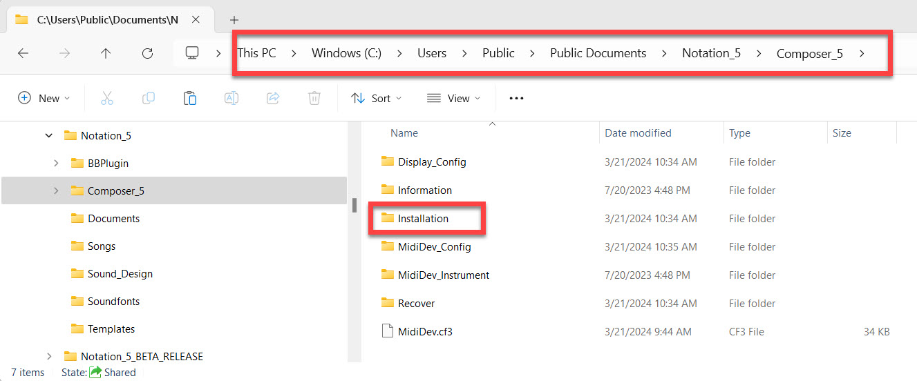Screen dimensions: 917x383
Task: Sort files by Date modified column
Action: (x=638, y=133)
